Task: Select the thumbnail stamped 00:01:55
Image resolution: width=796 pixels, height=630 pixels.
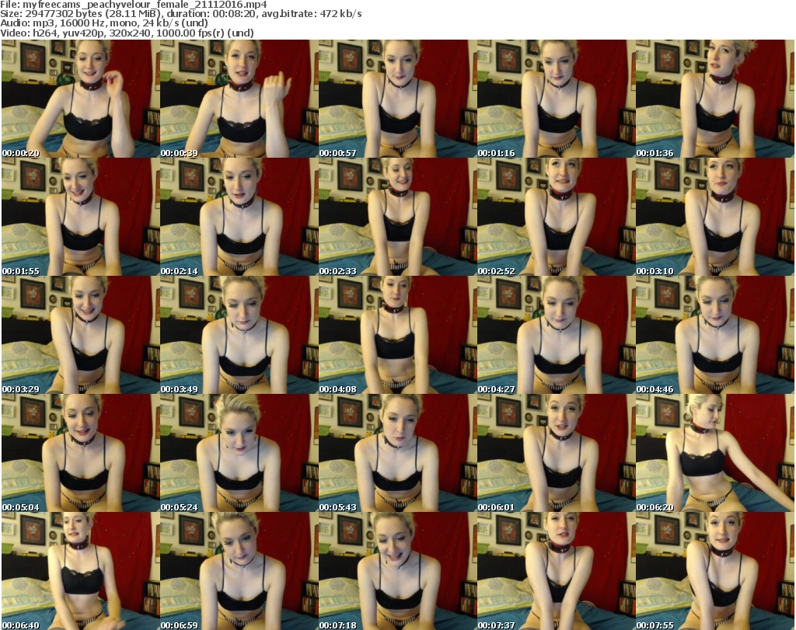Action: [80, 217]
